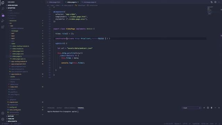Open the editor More Actions ellipsis
This screenshot has height=125, width=222.
(219, 2)
